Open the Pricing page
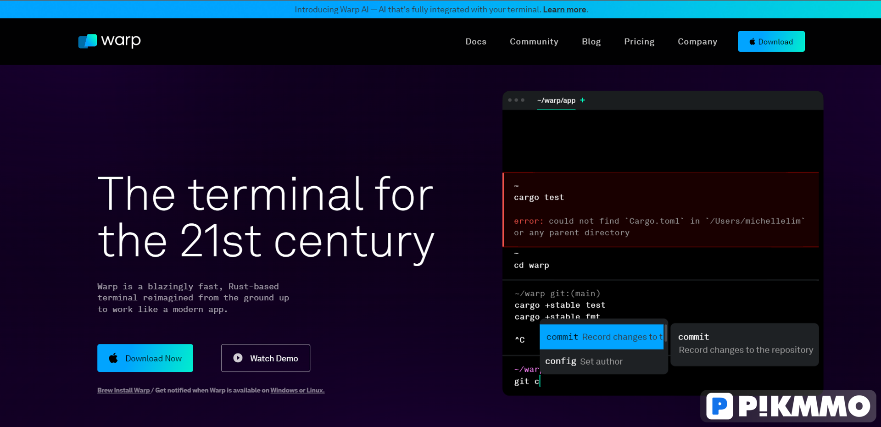This screenshot has height=427, width=881. click(x=639, y=42)
